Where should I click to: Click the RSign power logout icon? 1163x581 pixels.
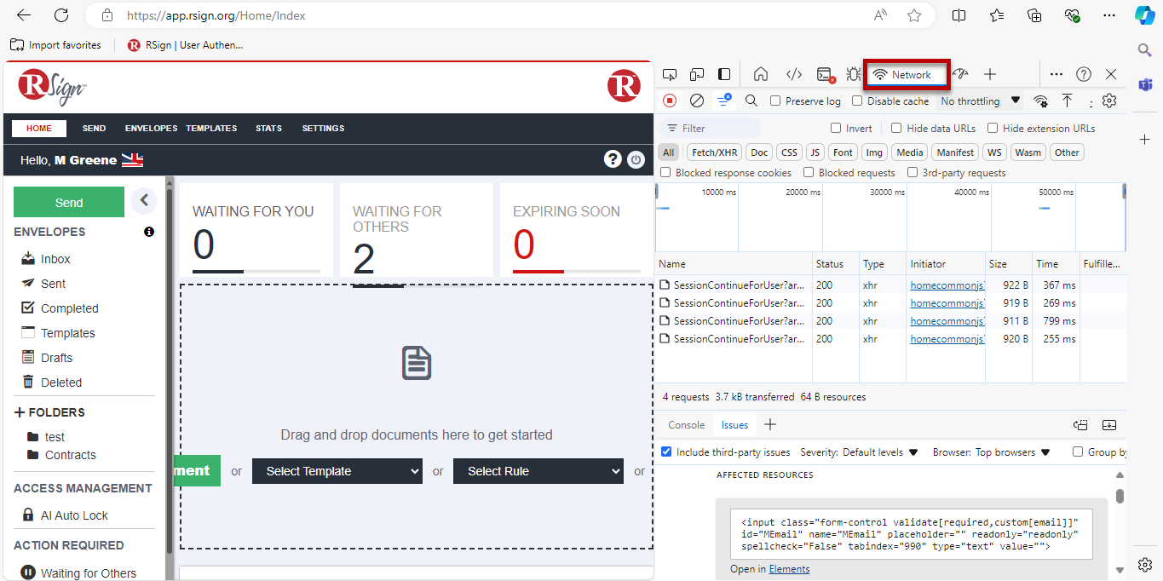[x=636, y=159]
